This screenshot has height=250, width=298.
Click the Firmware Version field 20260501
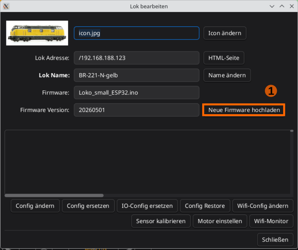tap(136, 110)
